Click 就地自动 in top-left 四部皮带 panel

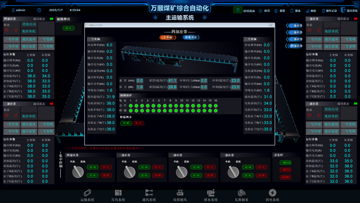pos(29,24)
